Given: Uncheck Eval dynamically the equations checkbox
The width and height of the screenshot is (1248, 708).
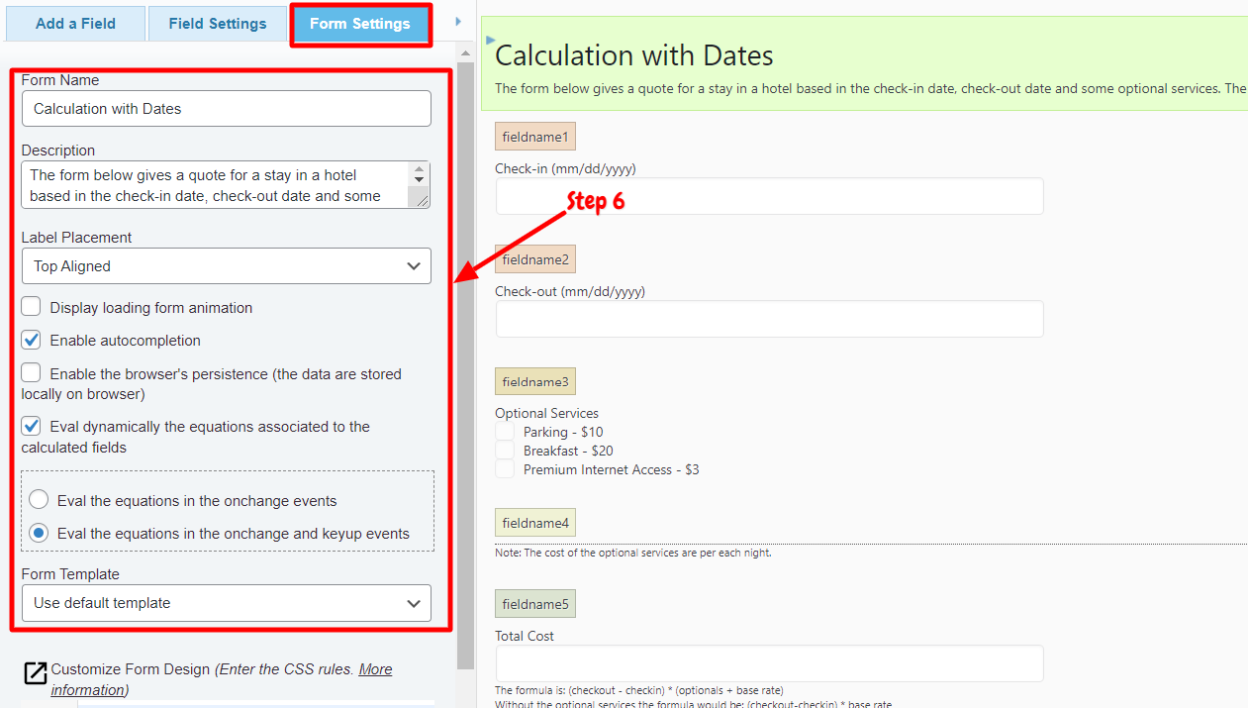Looking at the screenshot, I should (32, 426).
